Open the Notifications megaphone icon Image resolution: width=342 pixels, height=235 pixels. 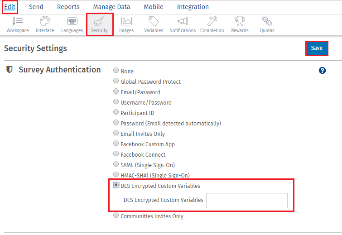point(183,24)
